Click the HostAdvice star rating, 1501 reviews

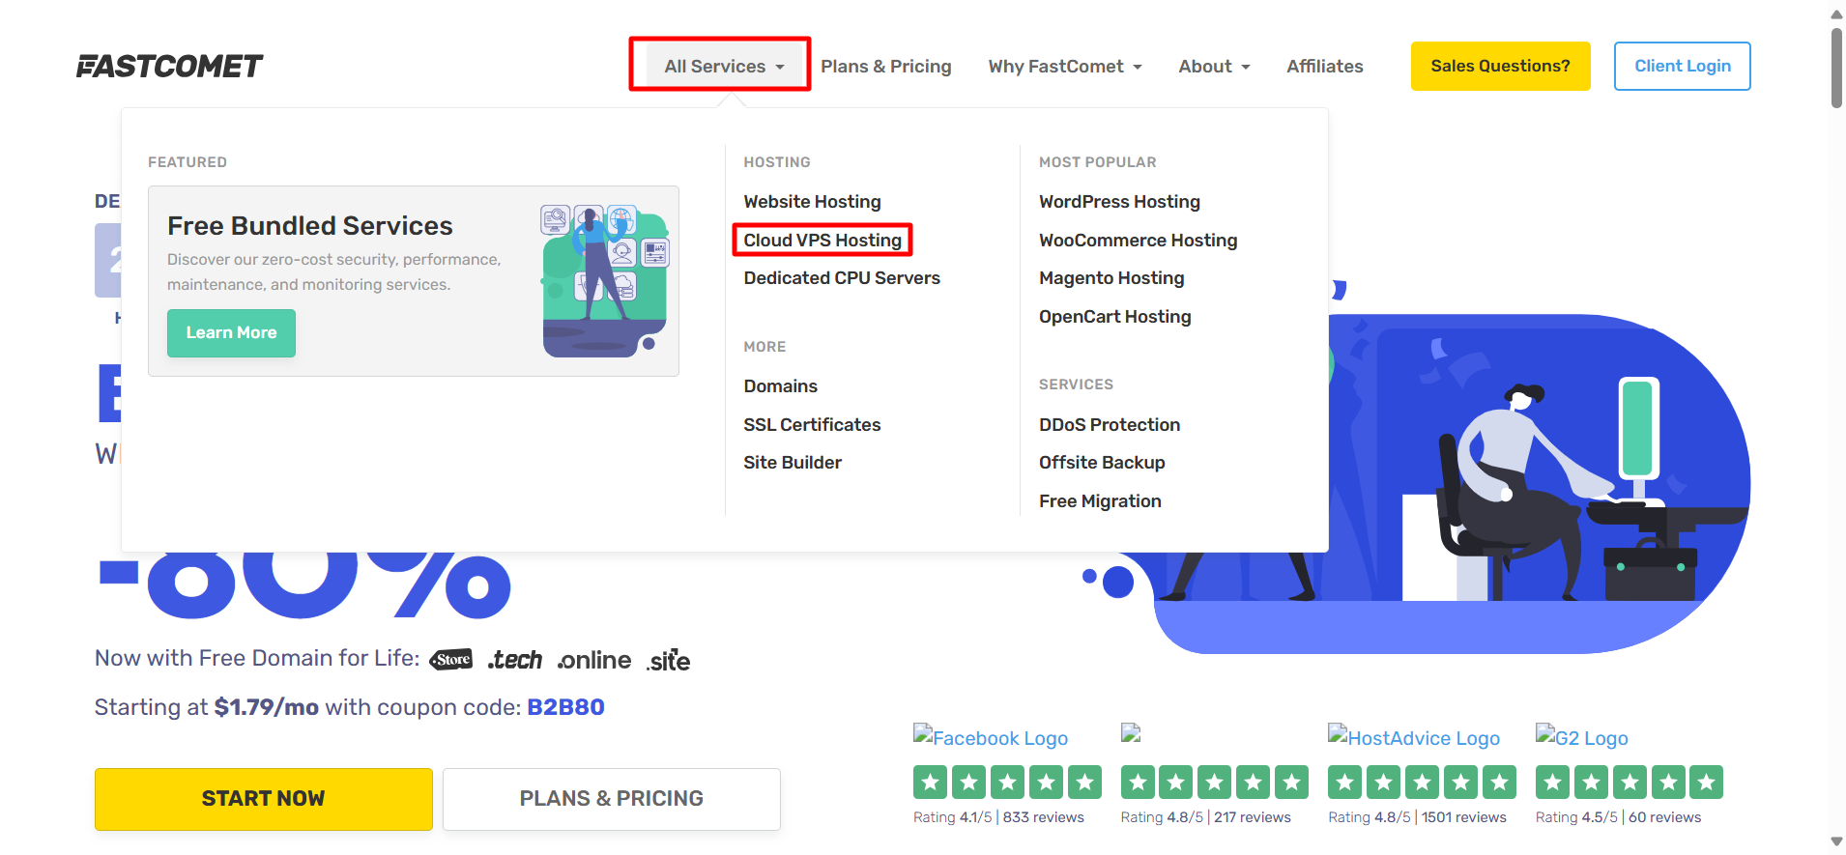click(1422, 782)
